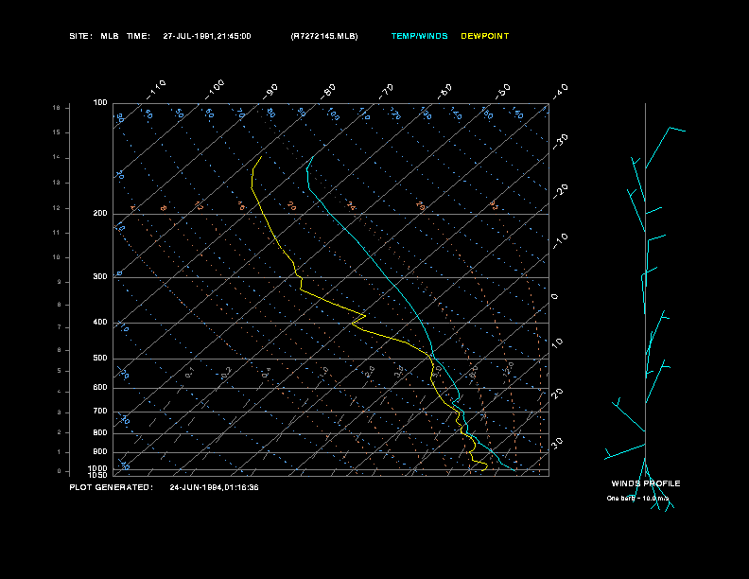749x579 pixels.
Task: Click the 900 pressure level label
Action: (100, 452)
